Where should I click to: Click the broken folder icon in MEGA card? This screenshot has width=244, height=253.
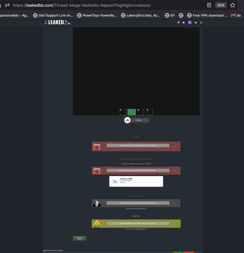115,182
